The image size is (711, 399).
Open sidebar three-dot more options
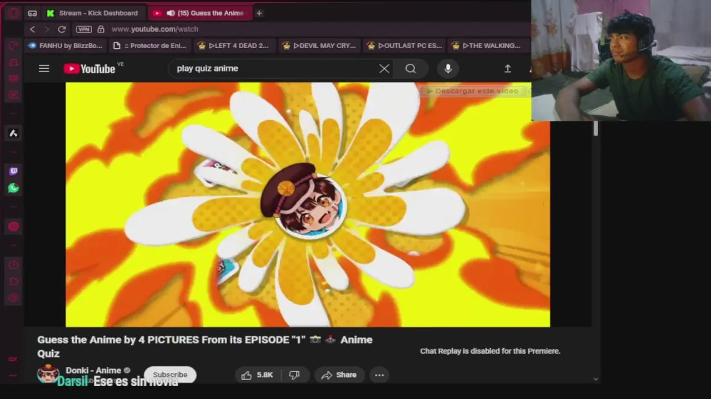(x=13, y=375)
